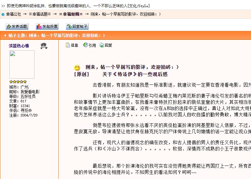Click the heading 关于《特洛伊》的一些观后感
This screenshot has width=251, height=179.
point(135,74)
